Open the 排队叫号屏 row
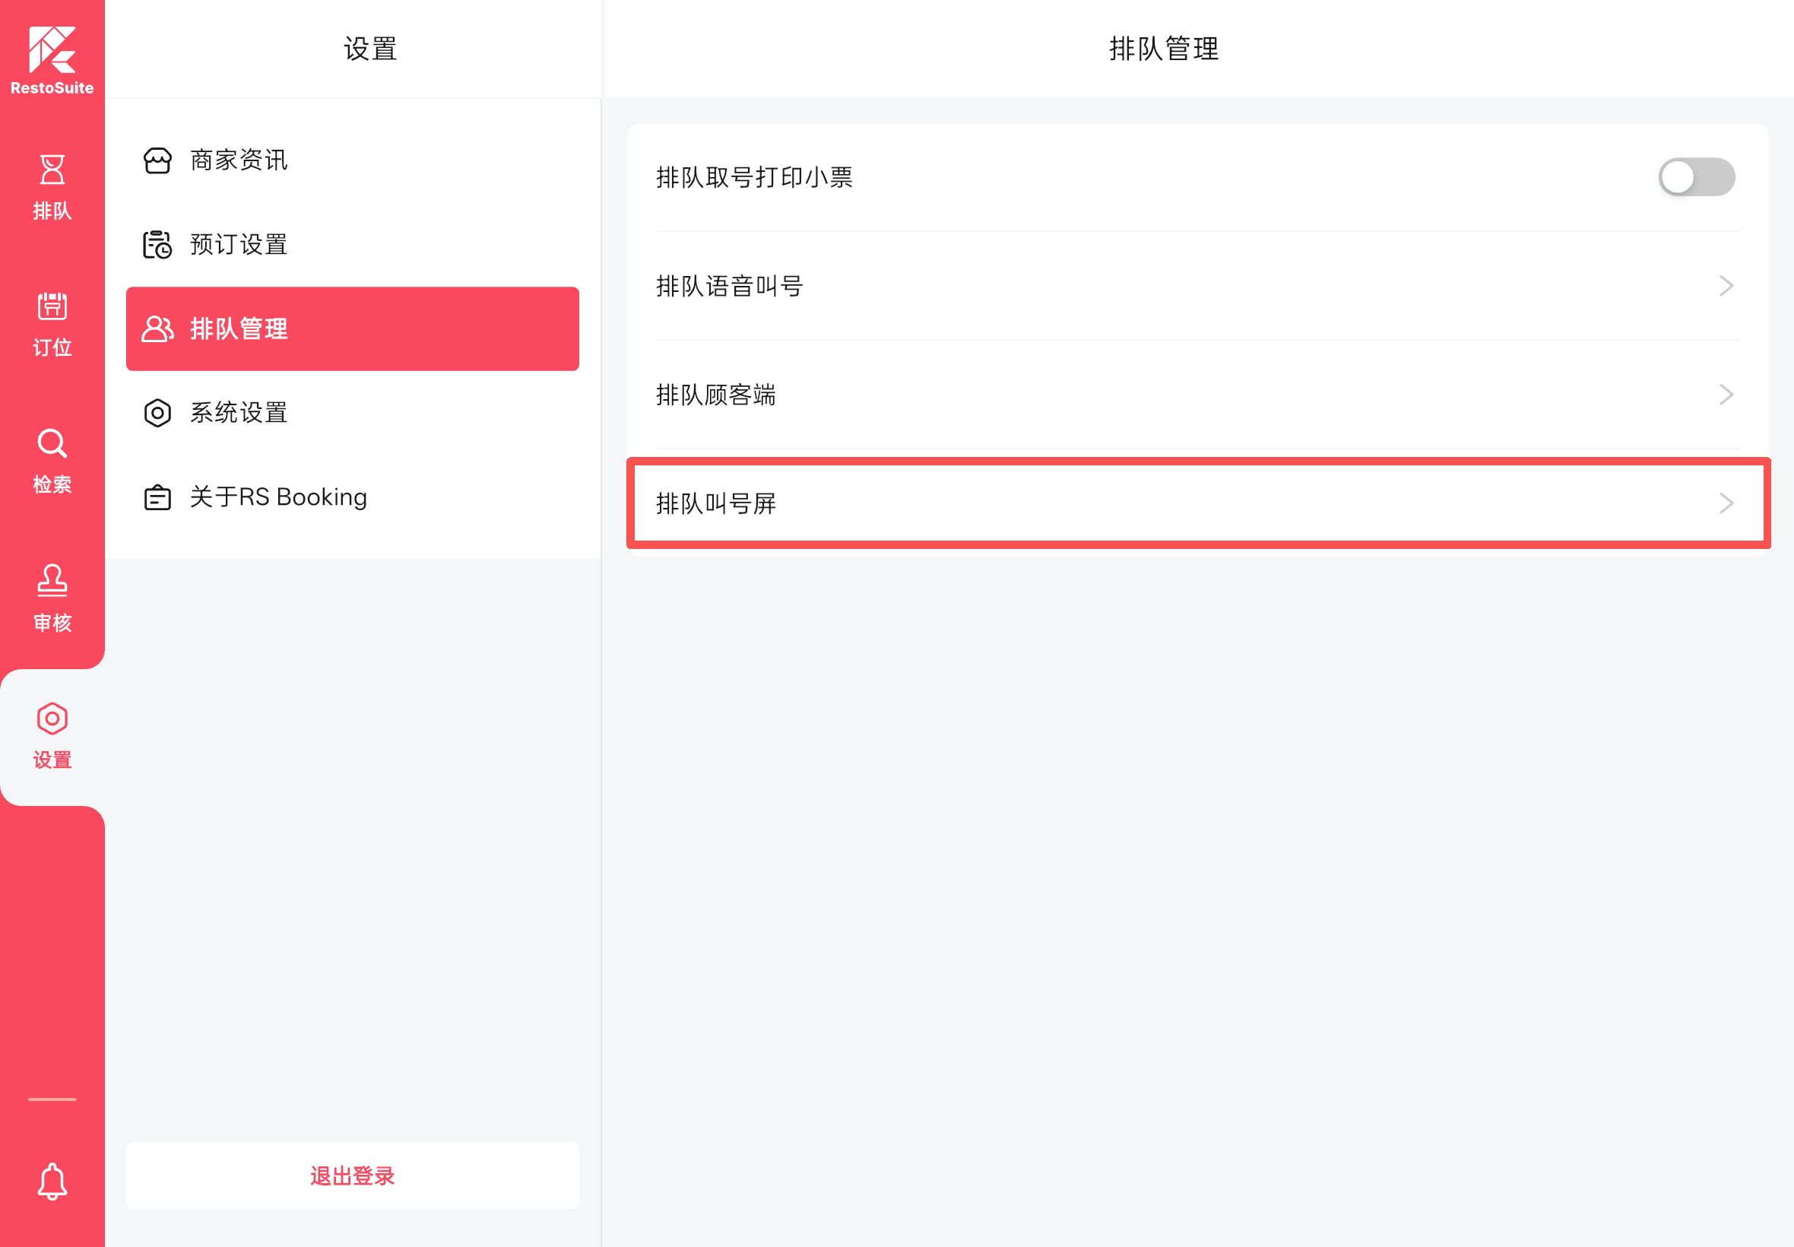The width and height of the screenshot is (1794, 1247). click(x=1198, y=503)
